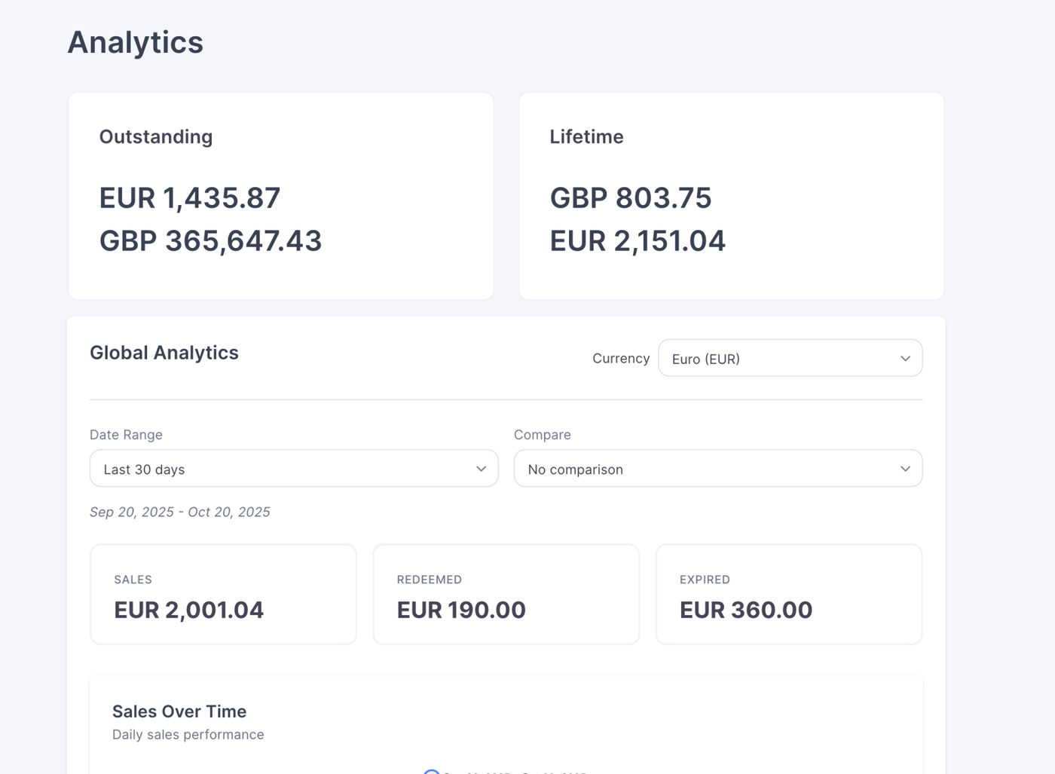Click the Outstanding EUR 1,435.87 amount

[190, 198]
